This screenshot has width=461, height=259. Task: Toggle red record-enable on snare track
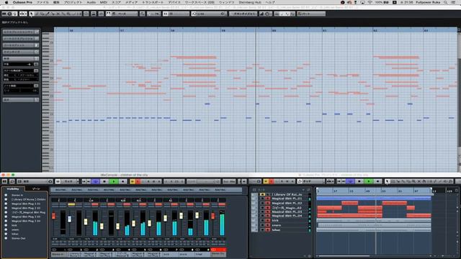tap(267, 225)
